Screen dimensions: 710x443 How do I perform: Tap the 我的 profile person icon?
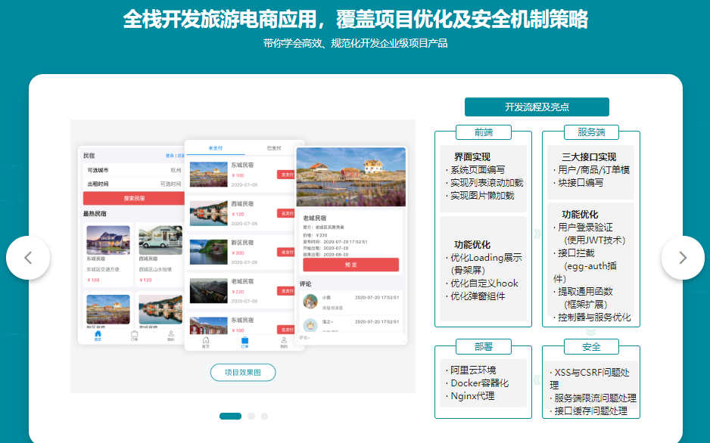(x=171, y=335)
